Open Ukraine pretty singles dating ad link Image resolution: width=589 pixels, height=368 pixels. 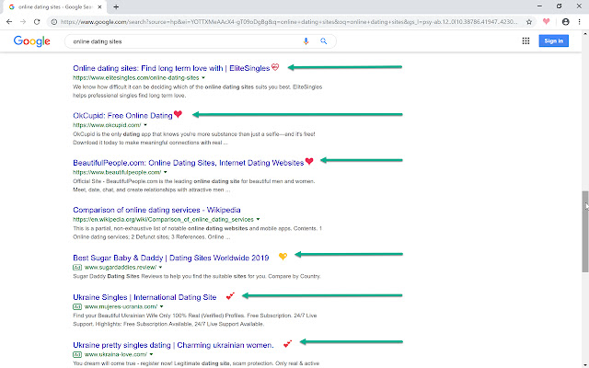(173, 345)
